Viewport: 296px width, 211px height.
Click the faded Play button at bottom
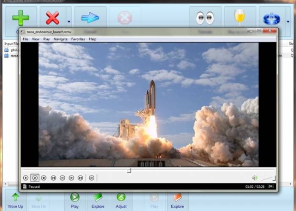pyautogui.click(x=154, y=201)
